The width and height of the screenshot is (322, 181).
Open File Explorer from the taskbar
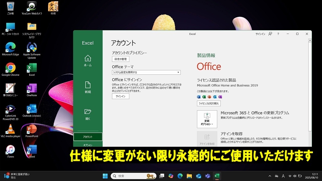(189, 176)
